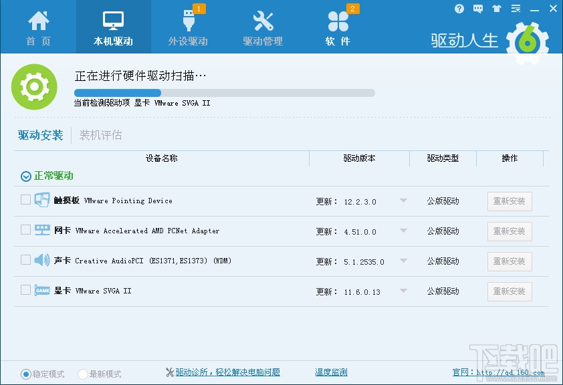The image size is (563, 385).
Task: Click the touchpad device icon
Action: coord(42,201)
